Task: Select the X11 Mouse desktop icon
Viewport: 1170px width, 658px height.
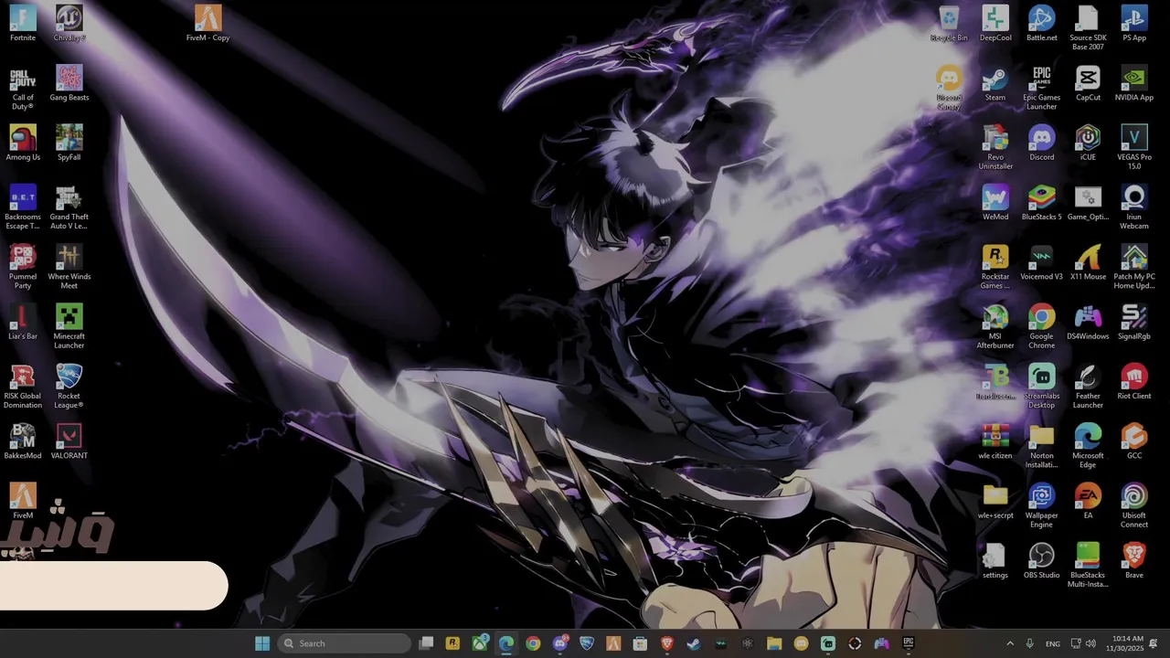Action: pyautogui.click(x=1088, y=263)
